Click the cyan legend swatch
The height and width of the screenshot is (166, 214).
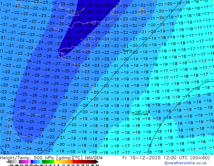41,162
